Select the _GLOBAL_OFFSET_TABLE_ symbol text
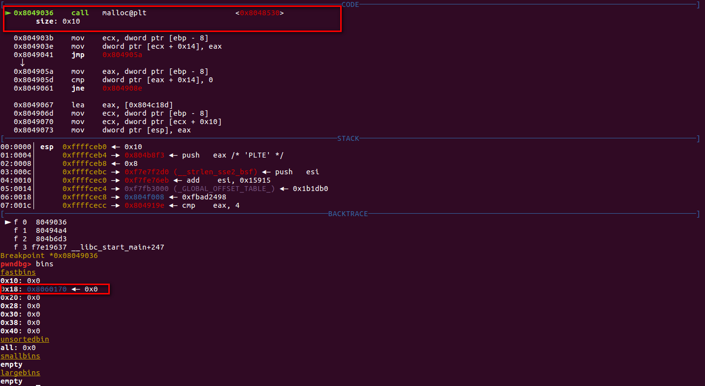The image size is (705, 386). click(224, 189)
